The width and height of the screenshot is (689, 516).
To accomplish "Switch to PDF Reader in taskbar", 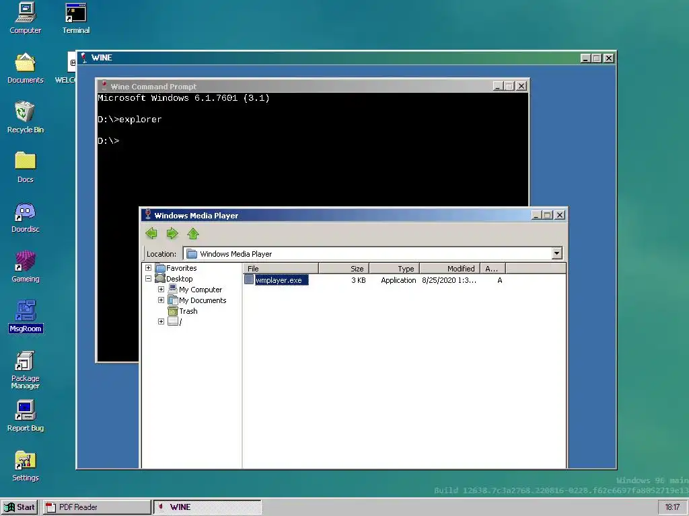I will [x=96, y=507].
